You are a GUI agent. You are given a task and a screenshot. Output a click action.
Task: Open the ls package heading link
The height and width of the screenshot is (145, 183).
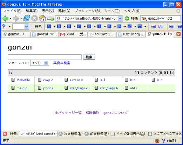[x=11, y=73]
